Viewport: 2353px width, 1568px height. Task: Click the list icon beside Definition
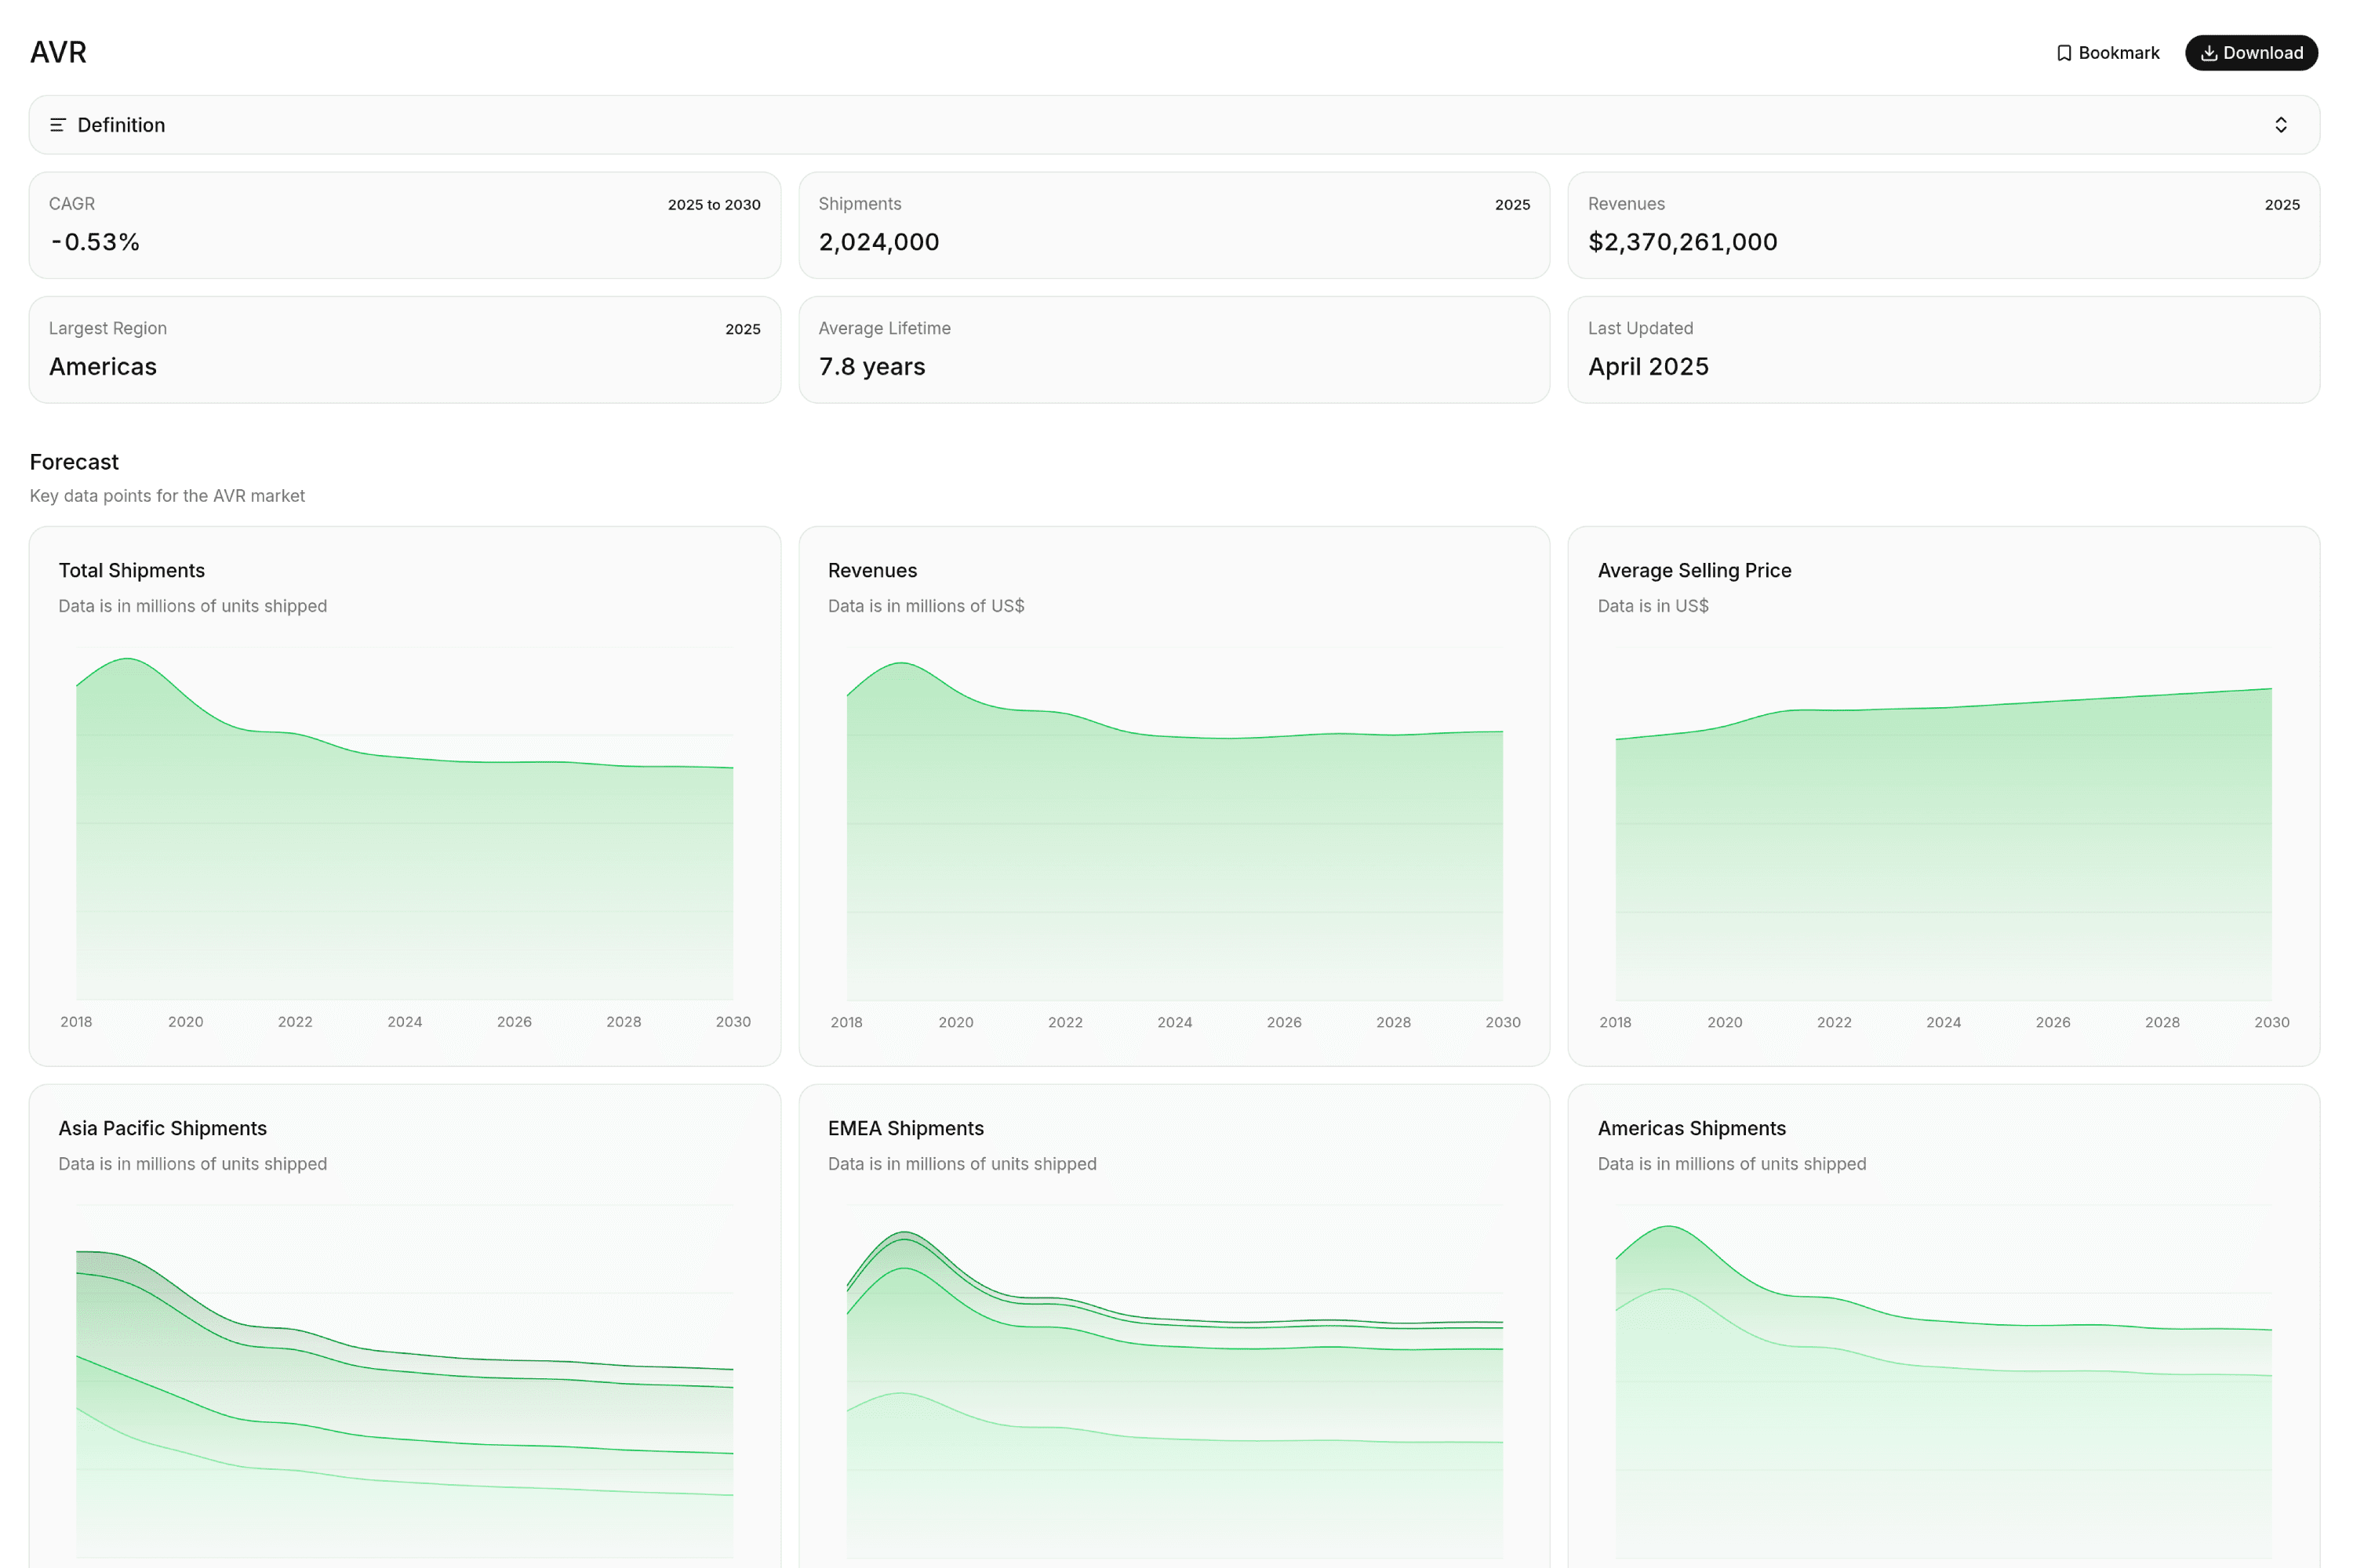(58, 124)
